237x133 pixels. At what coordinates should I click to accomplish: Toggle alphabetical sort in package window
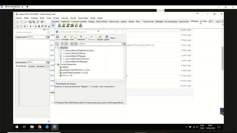coord(66,44)
